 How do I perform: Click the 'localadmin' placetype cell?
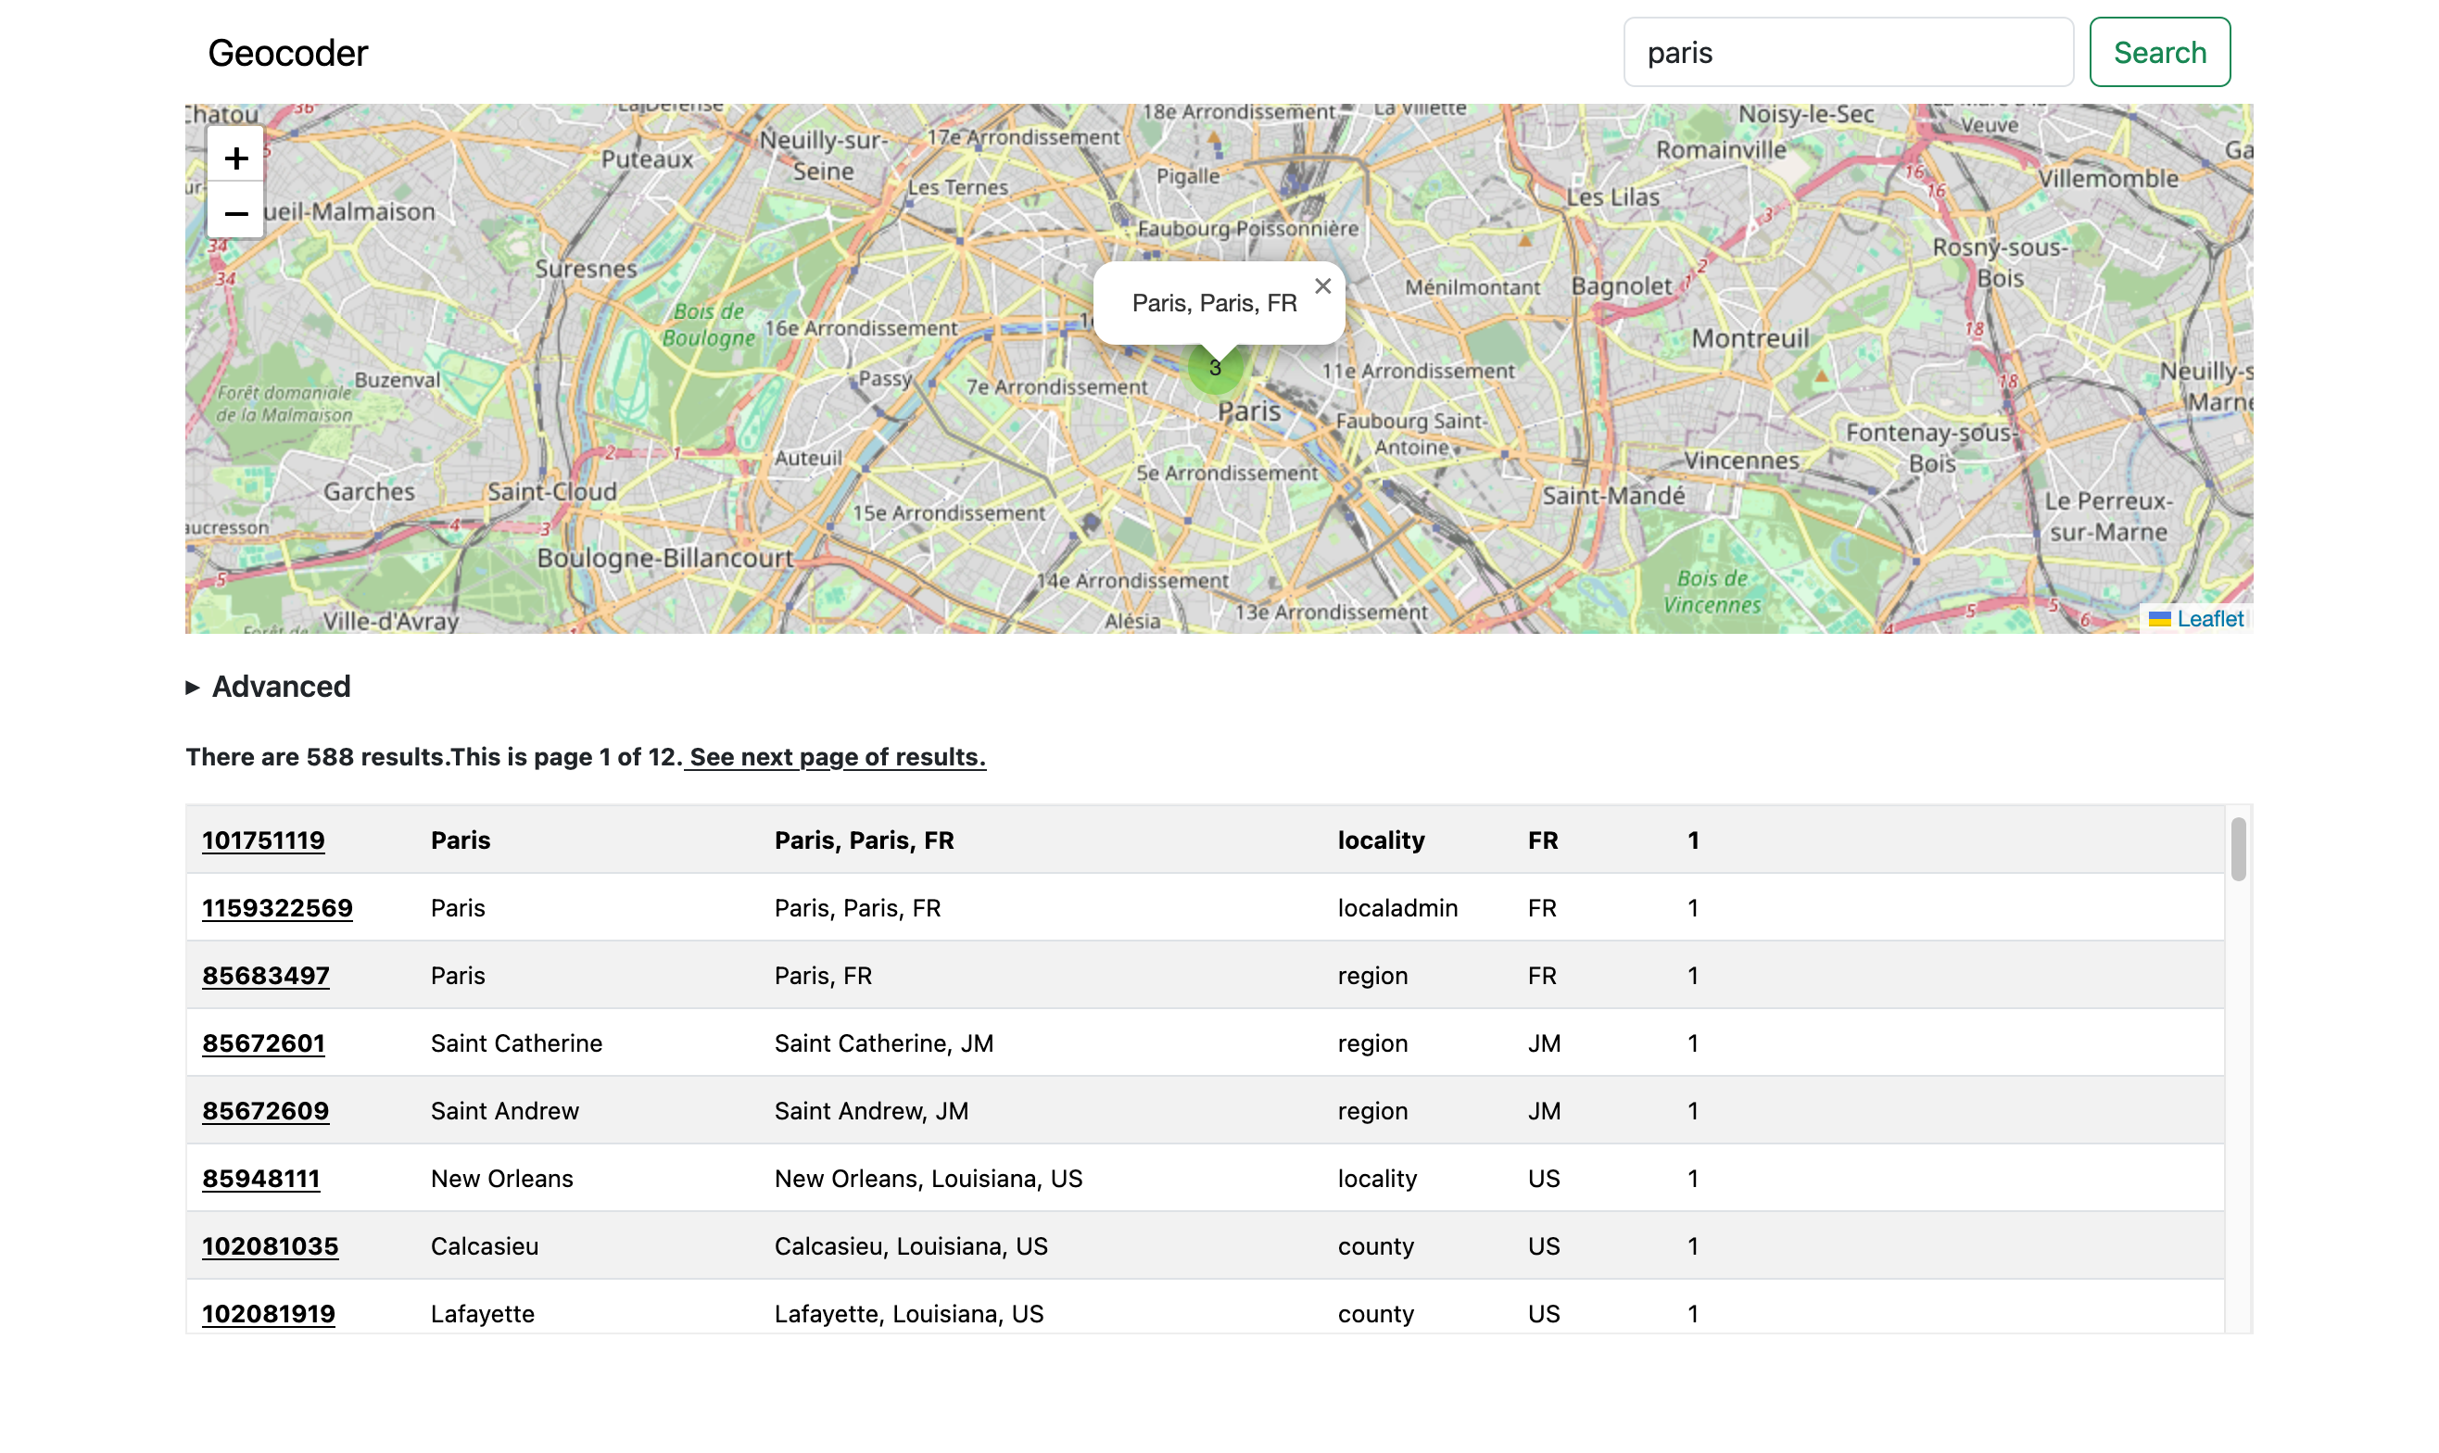coord(1397,907)
